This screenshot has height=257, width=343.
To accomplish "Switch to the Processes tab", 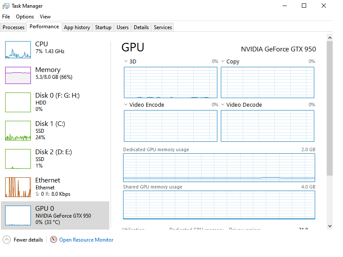I will coord(14,27).
